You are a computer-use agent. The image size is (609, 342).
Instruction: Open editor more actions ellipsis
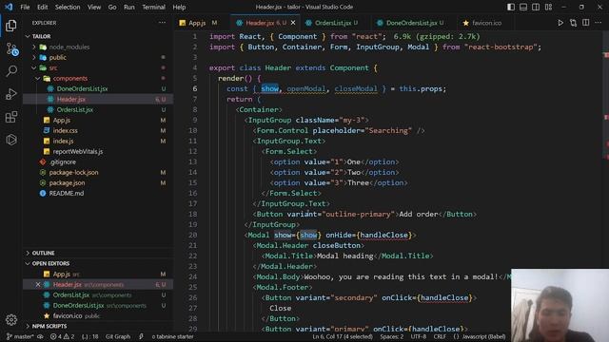pos(599,23)
